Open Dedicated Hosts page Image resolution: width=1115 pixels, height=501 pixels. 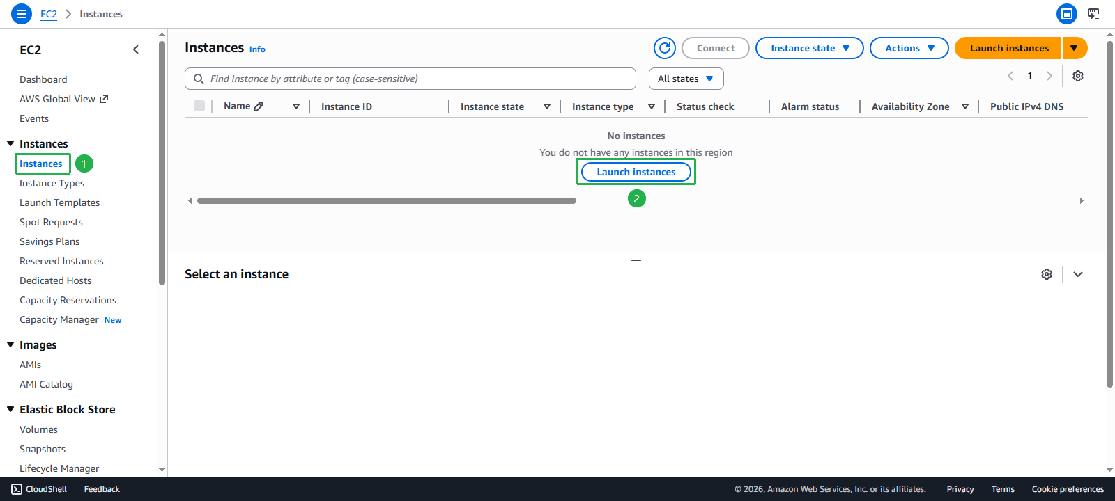click(x=55, y=280)
